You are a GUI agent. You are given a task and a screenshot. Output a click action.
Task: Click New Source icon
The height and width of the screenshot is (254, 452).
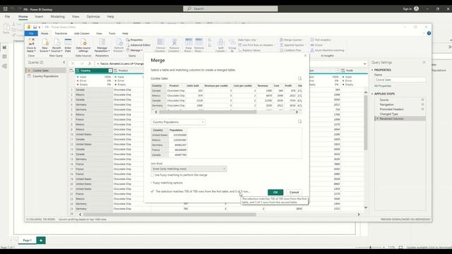[x=44, y=42]
